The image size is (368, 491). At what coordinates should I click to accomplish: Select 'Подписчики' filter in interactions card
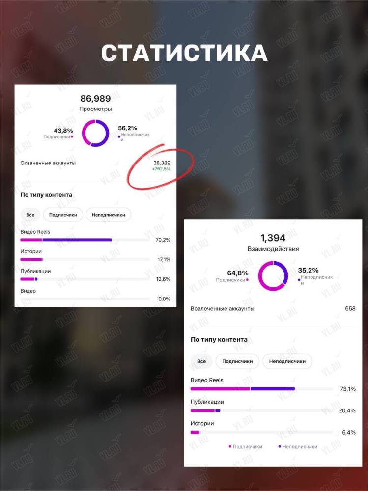[x=237, y=361]
